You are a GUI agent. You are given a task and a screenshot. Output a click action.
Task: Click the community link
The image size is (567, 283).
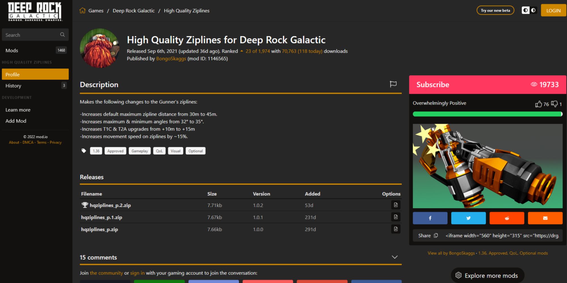(106, 273)
